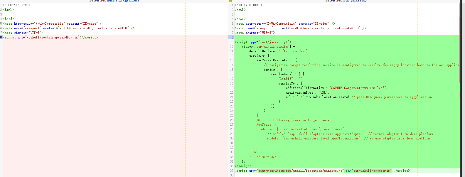Click the url window.location.search line
465x177 pixels.
coord(359,97)
